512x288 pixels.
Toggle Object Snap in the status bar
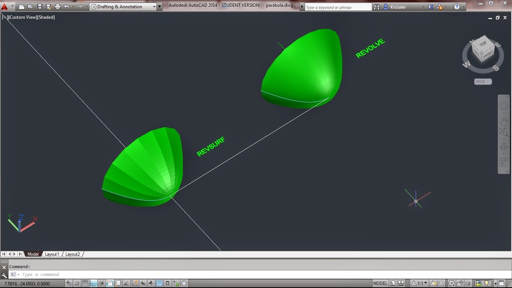coord(109,283)
